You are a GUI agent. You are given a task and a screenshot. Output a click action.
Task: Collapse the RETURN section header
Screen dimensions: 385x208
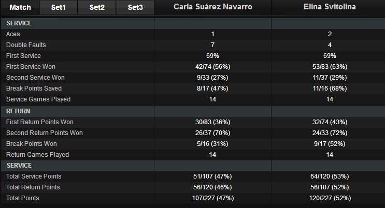(x=19, y=111)
